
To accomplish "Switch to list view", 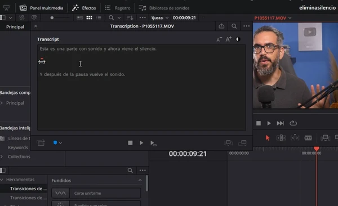I will [99, 17].
